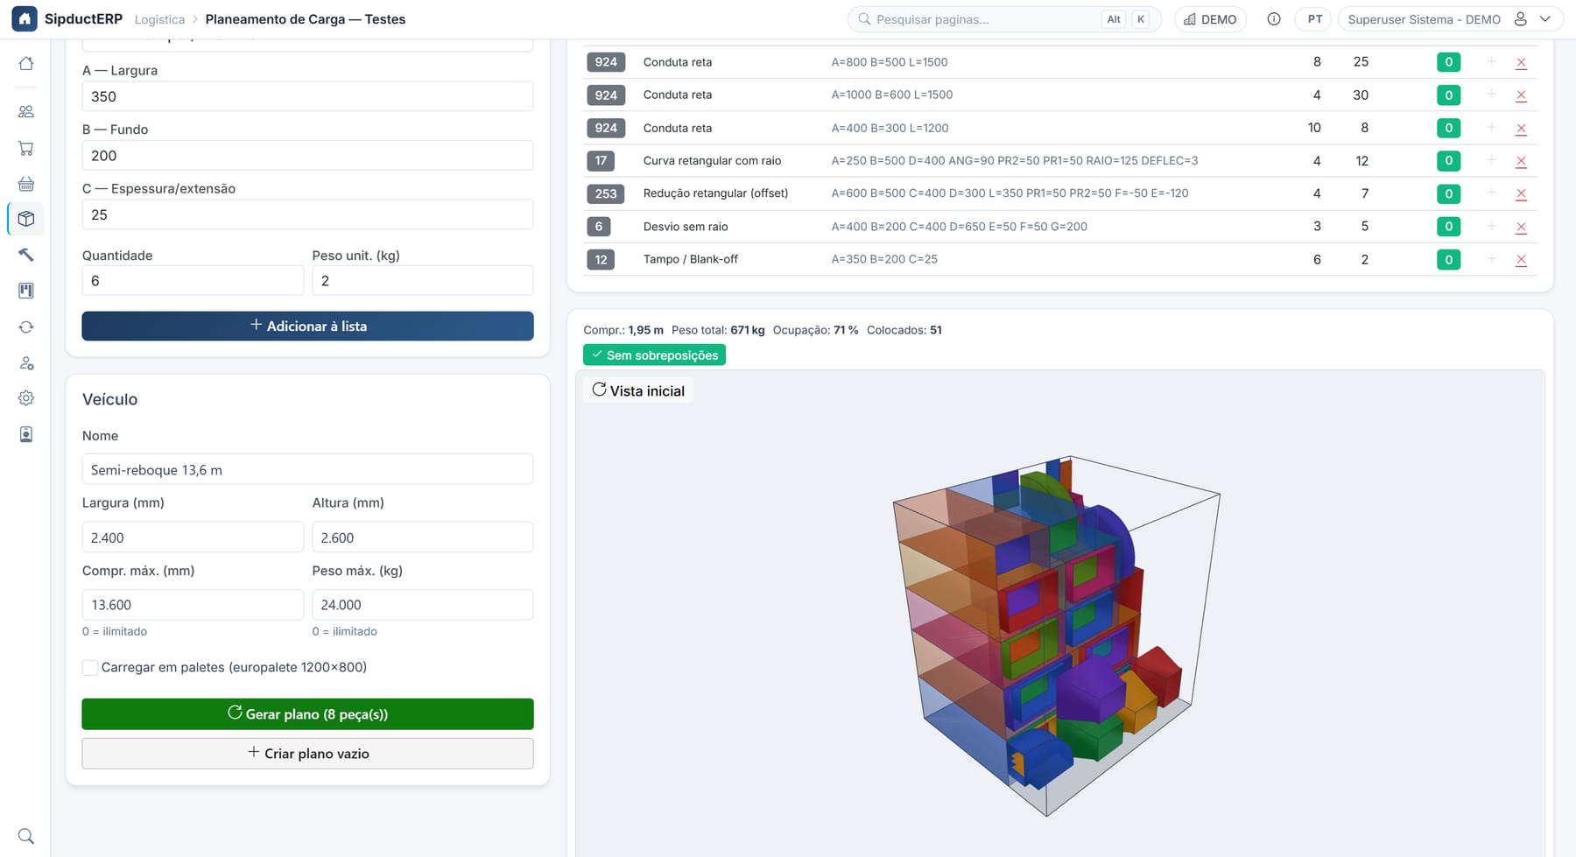
Task: Click green 0 badge on A=800 Conduta row
Action: pyautogui.click(x=1448, y=62)
